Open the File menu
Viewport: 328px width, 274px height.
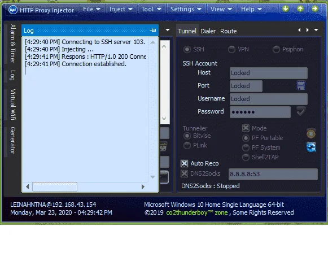(x=91, y=9)
